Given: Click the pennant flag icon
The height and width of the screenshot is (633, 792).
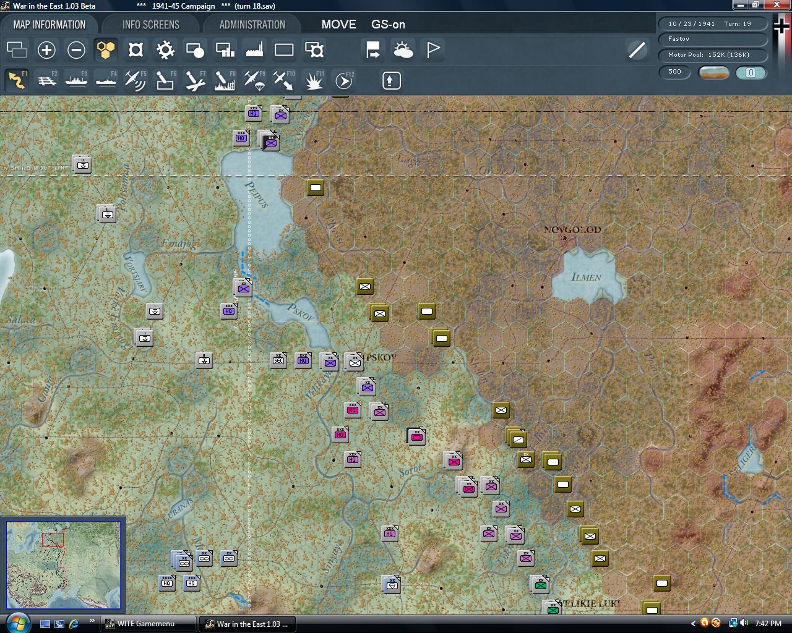Looking at the screenshot, I should click(433, 50).
